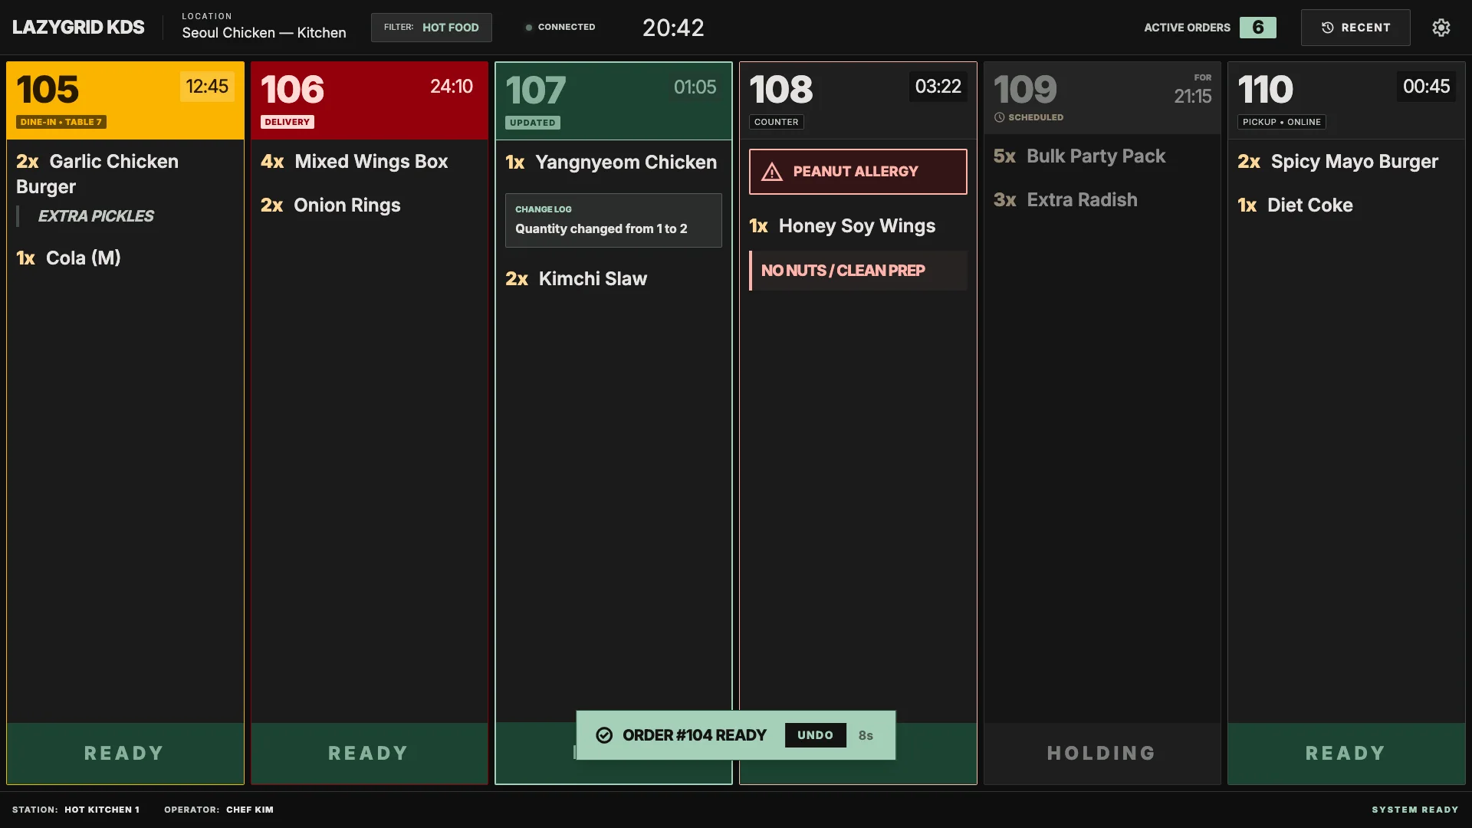
Task: Click the scheduled clock icon on order 109
Action: pyautogui.click(x=1000, y=117)
